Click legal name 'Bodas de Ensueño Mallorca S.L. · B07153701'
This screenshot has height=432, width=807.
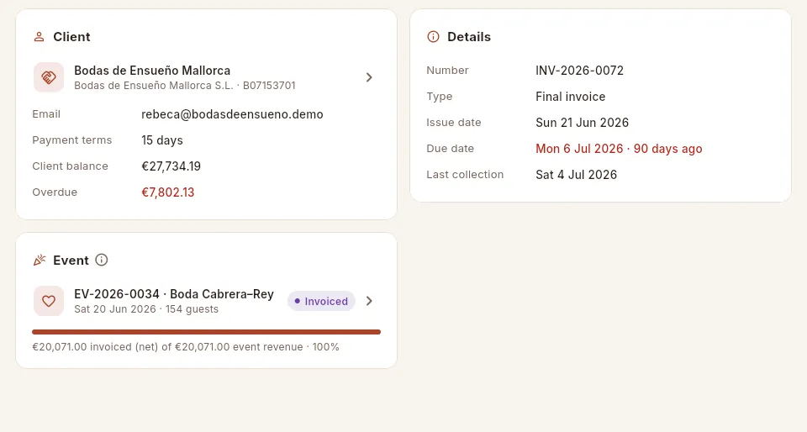185,86
